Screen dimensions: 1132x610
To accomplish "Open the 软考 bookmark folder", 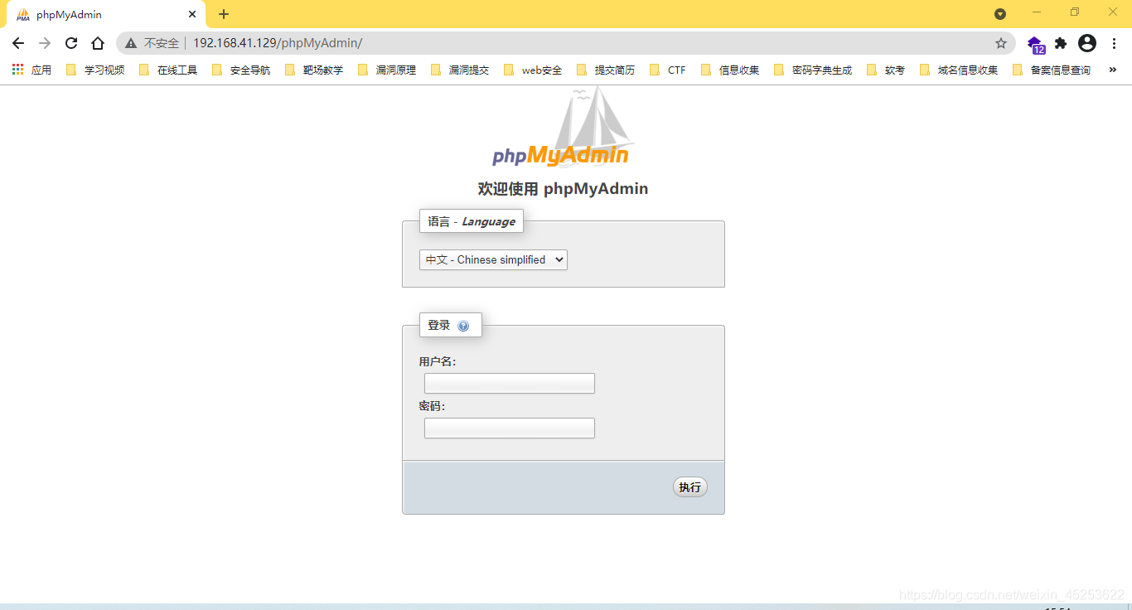I will 886,70.
